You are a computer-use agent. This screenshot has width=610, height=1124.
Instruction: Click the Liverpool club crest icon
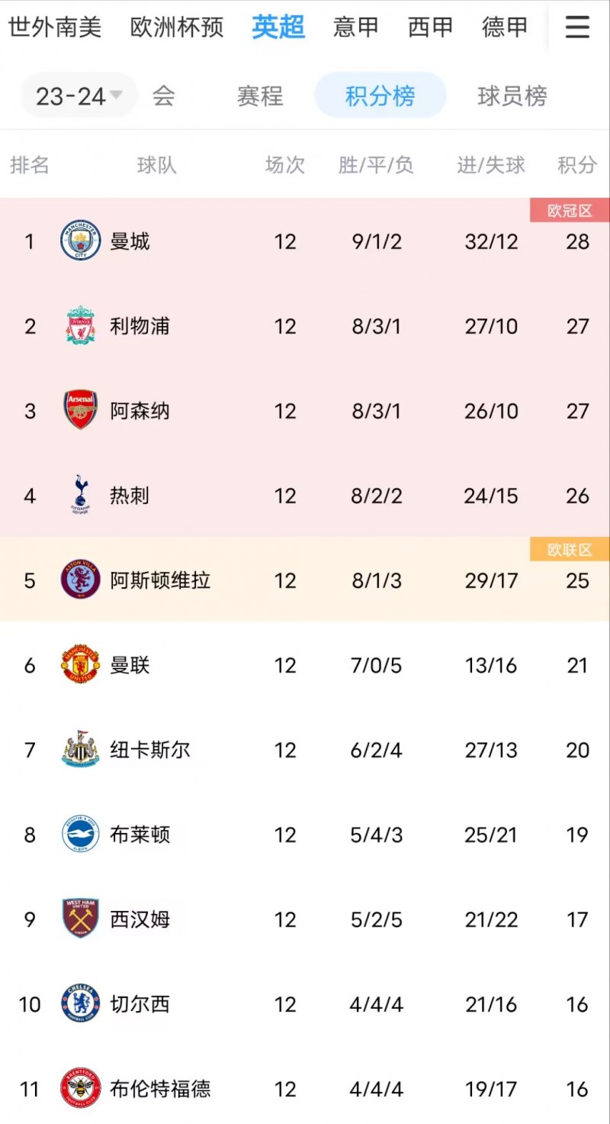pos(79,326)
